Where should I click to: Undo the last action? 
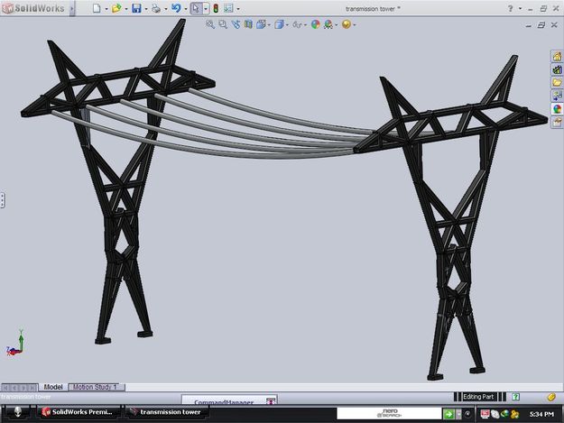click(176, 8)
